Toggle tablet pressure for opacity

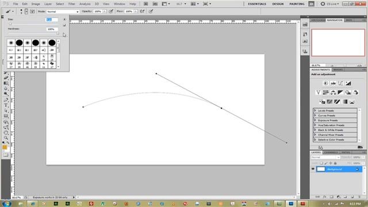[111, 11]
